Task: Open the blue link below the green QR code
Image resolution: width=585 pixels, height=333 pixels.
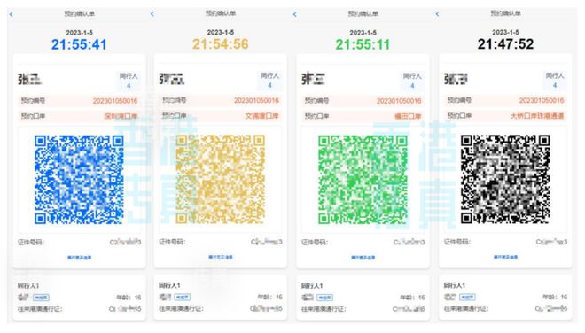Action: [x=363, y=258]
